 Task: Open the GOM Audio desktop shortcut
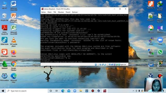(x=4, y=41)
